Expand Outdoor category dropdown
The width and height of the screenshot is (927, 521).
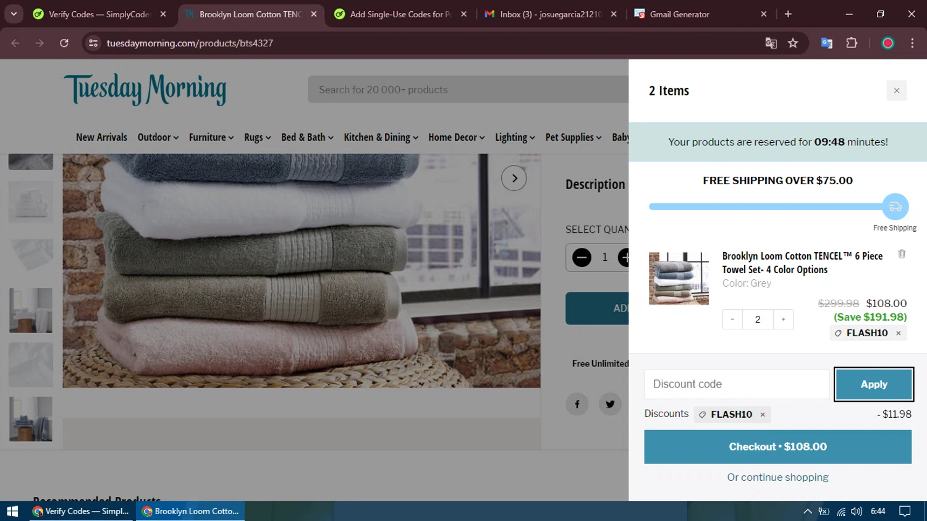[158, 137]
